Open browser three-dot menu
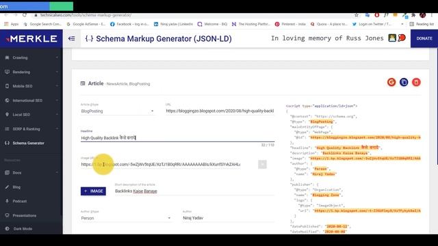The height and width of the screenshot is (246, 438). point(432,15)
